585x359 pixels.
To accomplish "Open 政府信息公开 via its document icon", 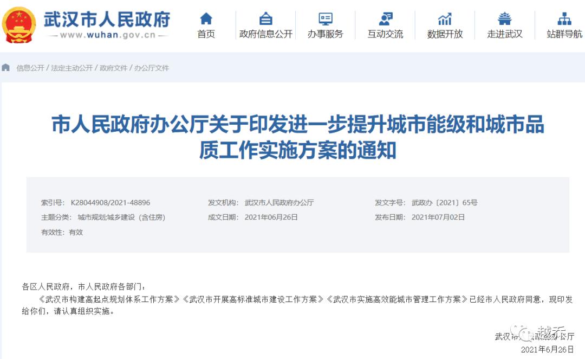I will [x=265, y=17].
